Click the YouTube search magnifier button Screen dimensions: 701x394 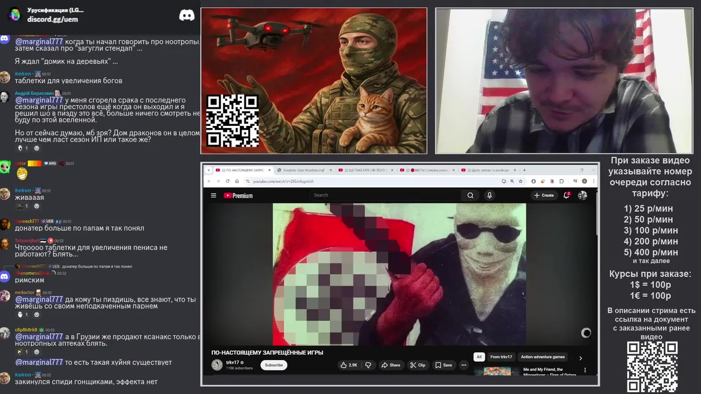[470, 195]
